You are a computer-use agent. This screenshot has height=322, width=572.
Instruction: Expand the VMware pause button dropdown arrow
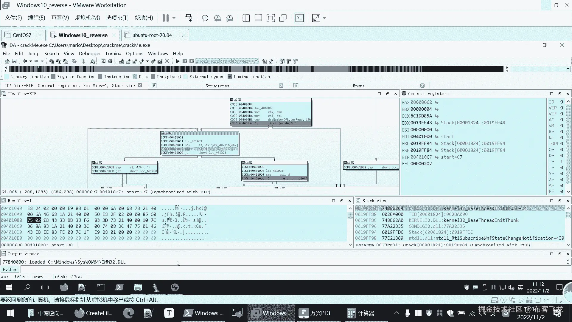coord(174,18)
